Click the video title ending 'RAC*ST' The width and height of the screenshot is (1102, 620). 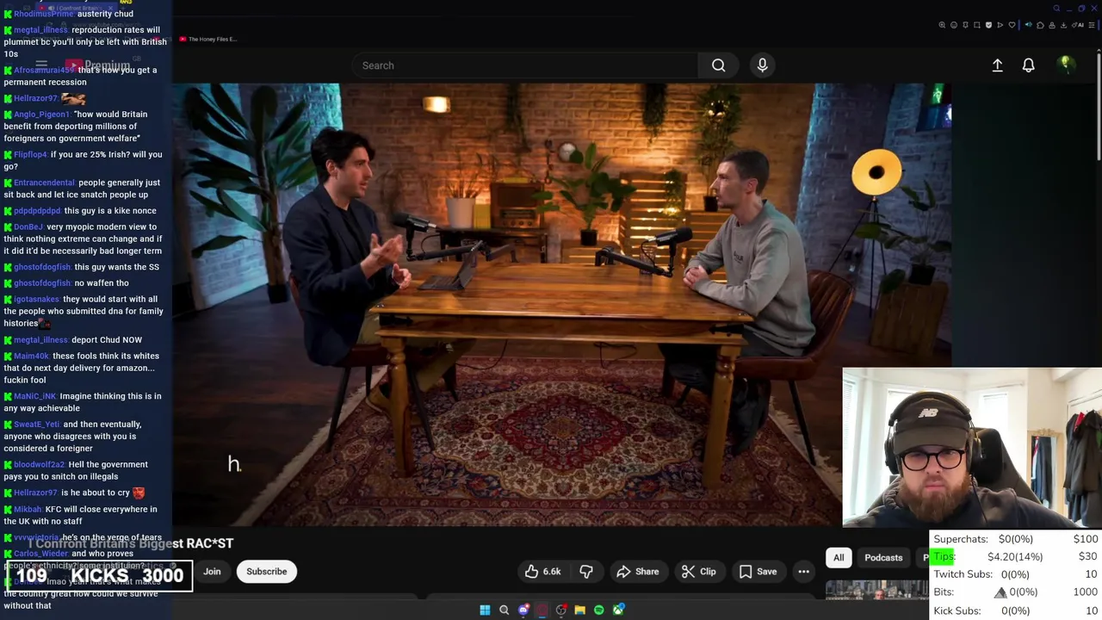(131, 543)
